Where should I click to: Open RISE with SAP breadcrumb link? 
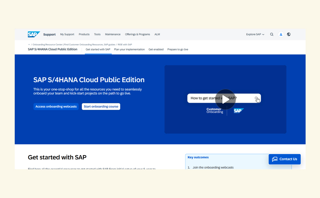(x=125, y=44)
